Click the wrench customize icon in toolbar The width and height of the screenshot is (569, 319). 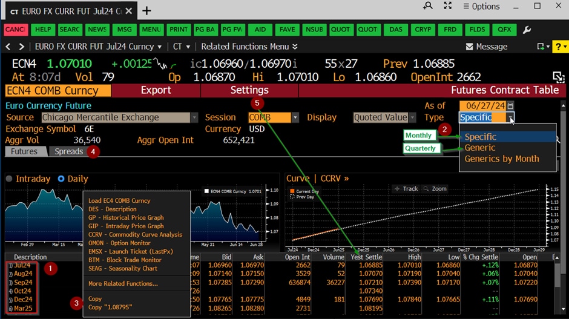pos(527,30)
